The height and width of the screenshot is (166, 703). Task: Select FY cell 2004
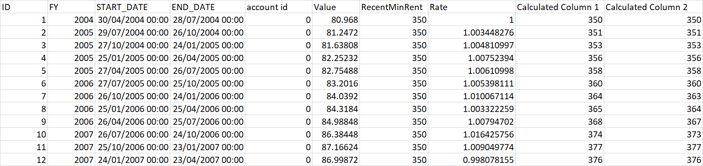coord(71,20)
